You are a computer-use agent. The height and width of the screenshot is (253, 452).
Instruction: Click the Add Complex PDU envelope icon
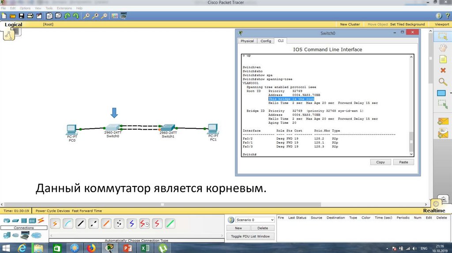[x=443, y=133]
